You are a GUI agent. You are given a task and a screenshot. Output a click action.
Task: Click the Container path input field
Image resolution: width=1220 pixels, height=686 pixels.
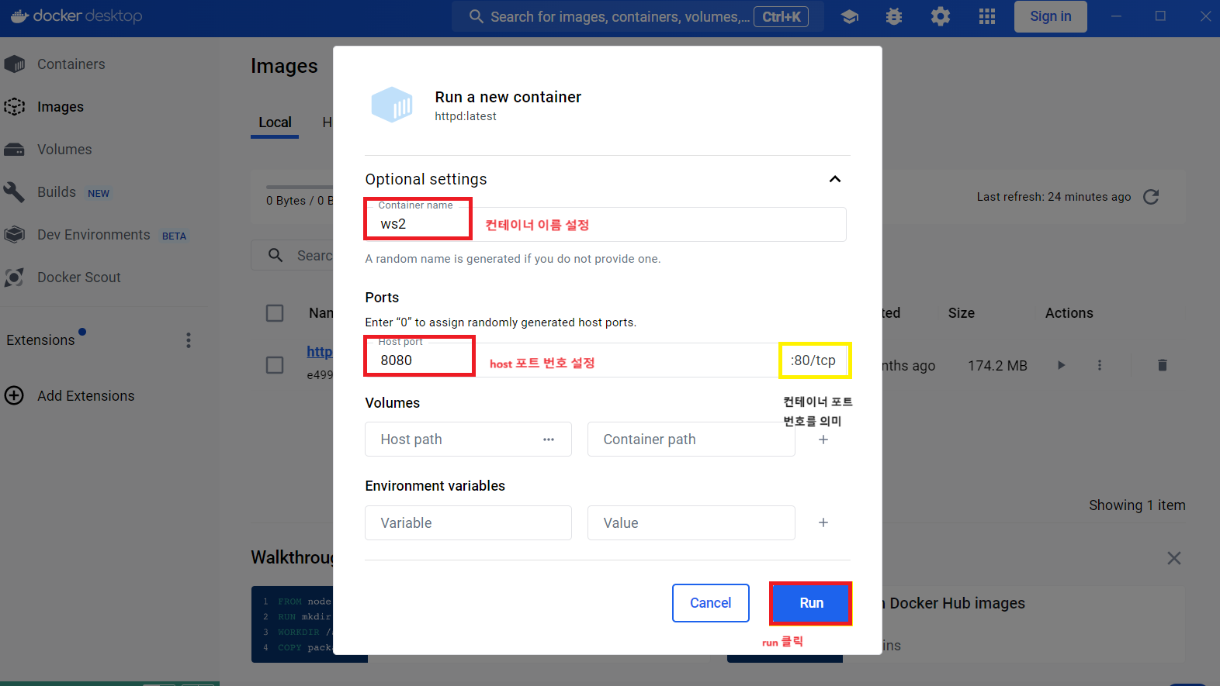[x=691, y=440]
